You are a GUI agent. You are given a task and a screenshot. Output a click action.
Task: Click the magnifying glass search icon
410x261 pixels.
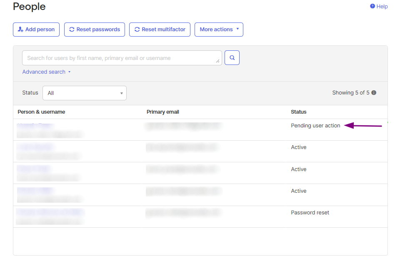tap(232, 57)
